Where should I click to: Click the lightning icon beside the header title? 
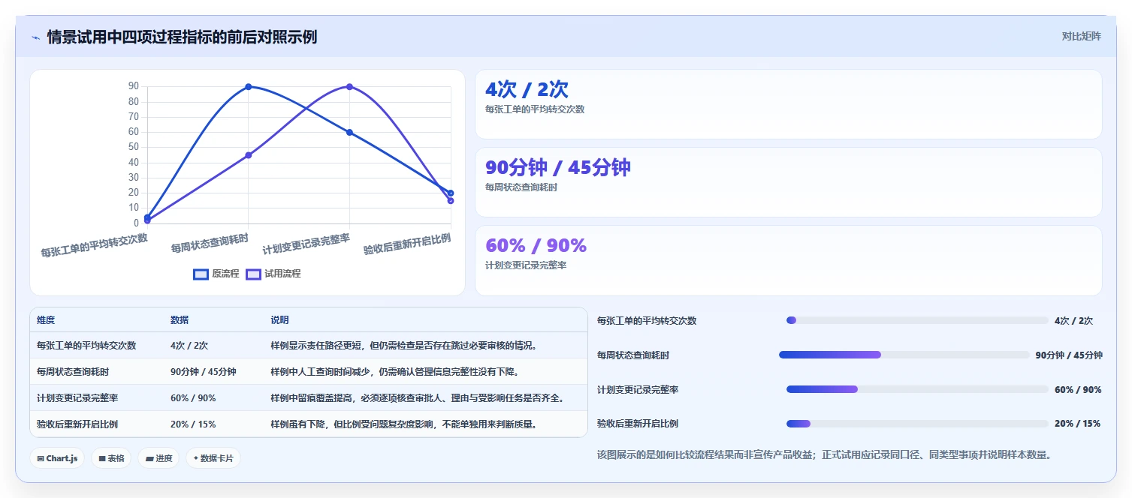35,37
